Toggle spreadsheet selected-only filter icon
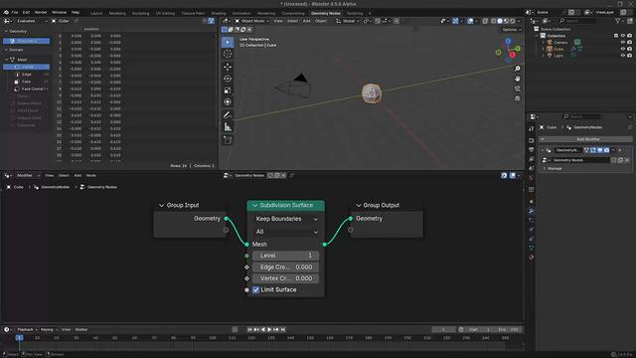This screenshot has height=358, width=636. 212,21
